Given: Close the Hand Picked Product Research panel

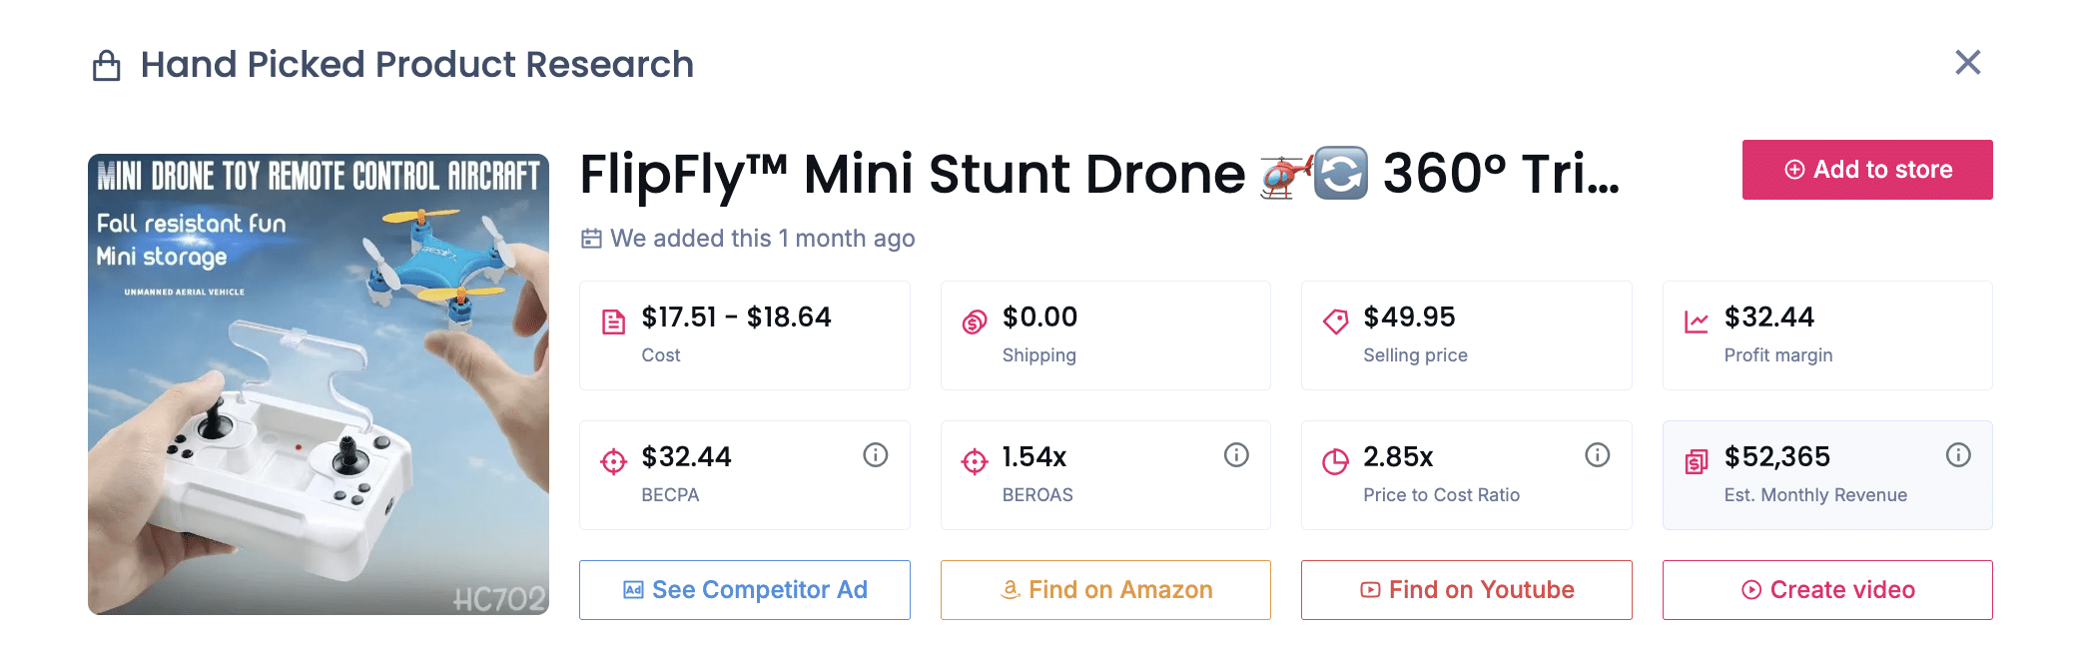Looking at the screenshot, I should [x=1967, y=62].
